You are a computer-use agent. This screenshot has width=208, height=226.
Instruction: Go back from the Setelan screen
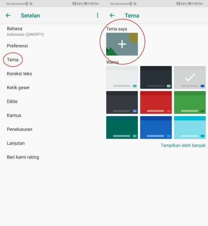point(8,15)
